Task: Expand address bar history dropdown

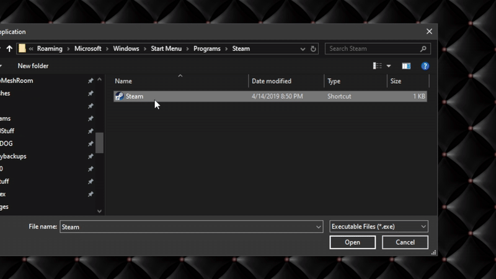Action: [x=303, y=49]
